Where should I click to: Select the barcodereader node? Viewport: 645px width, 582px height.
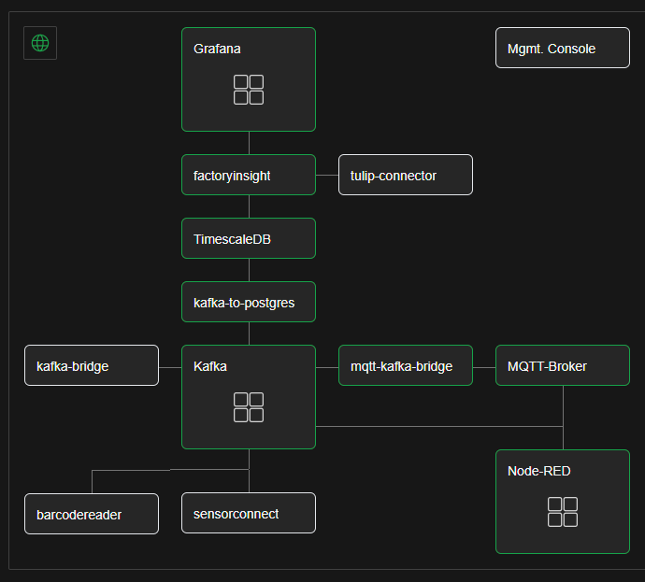[x=92, y=514]
